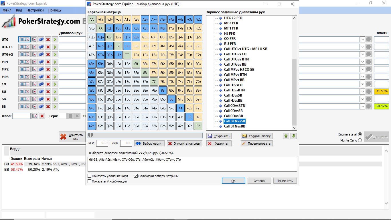Open the Файл menu
The image size is (391, 220).
click(x=7, y=10)
